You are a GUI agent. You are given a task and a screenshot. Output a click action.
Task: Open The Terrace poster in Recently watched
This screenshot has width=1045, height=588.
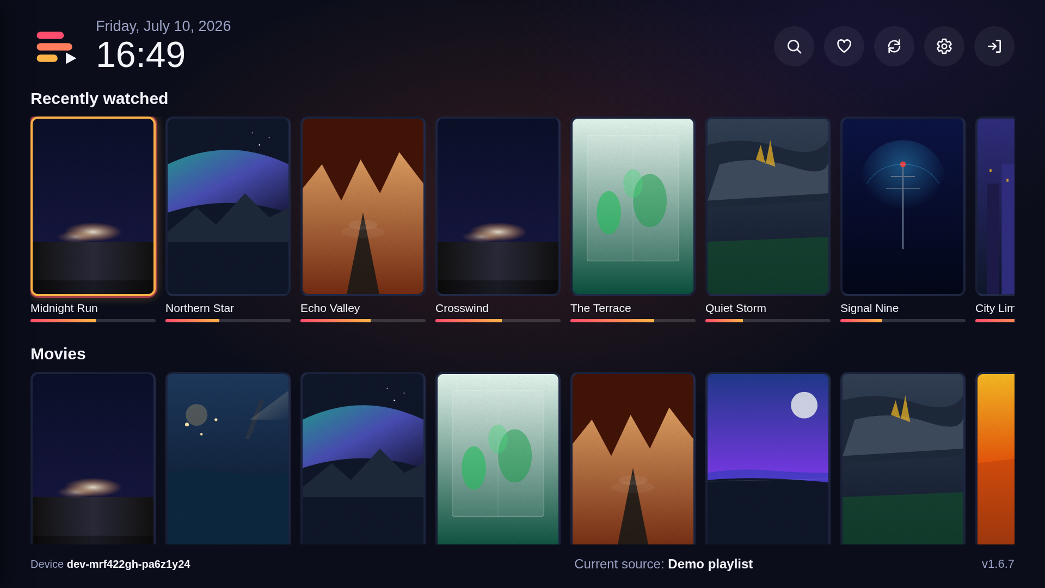click(633, 206)
